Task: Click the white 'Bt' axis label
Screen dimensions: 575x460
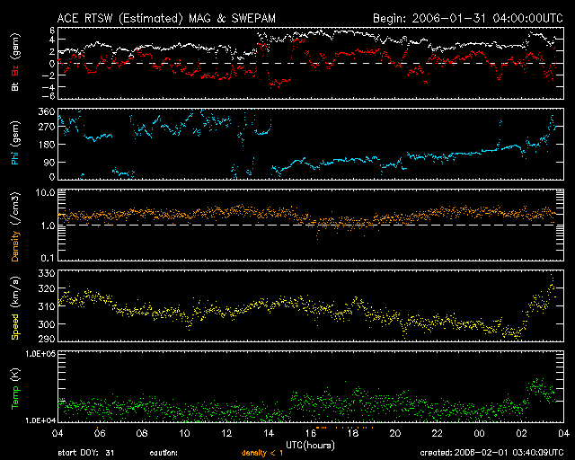Action: click(15, 86)
